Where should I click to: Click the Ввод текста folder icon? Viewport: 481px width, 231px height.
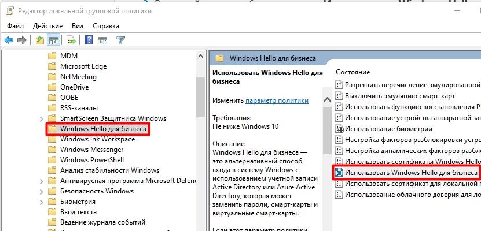53,212
